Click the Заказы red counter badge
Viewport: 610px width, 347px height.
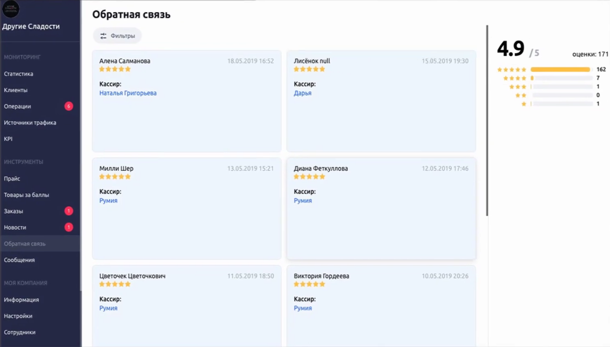[68, 211]
